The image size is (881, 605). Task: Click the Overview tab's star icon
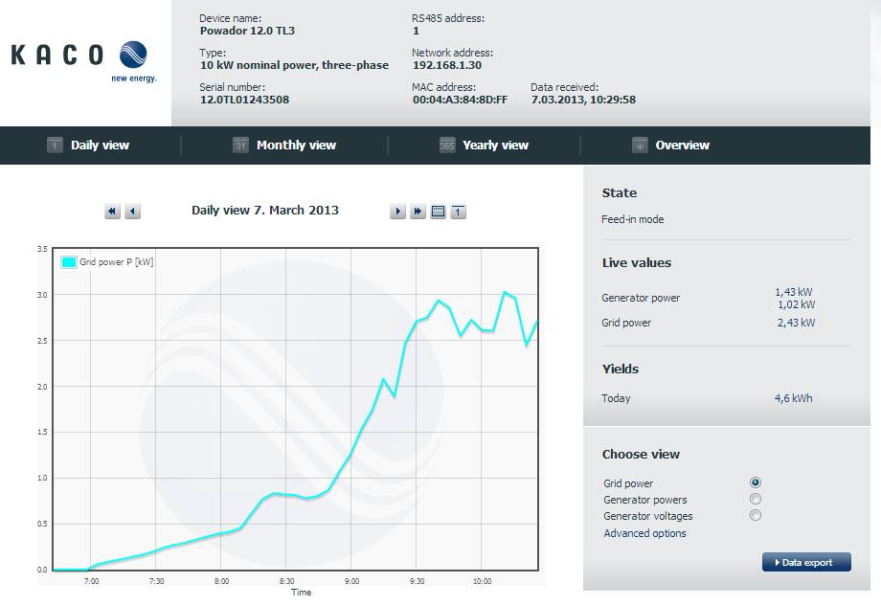(640, 146)
